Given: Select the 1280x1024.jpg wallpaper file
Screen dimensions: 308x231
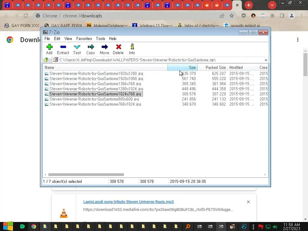Looking at the screenshot, I should pos(96,89).
